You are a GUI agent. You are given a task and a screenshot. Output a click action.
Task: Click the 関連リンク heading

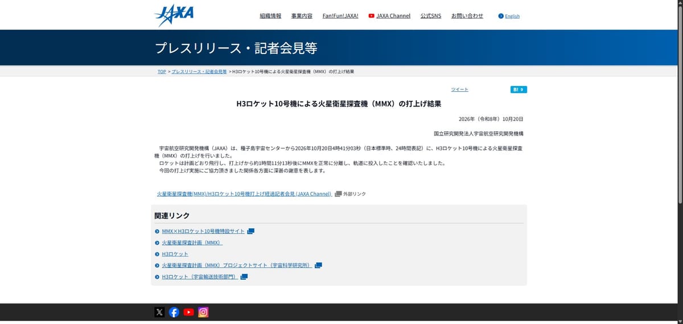(x=172, y=216)
